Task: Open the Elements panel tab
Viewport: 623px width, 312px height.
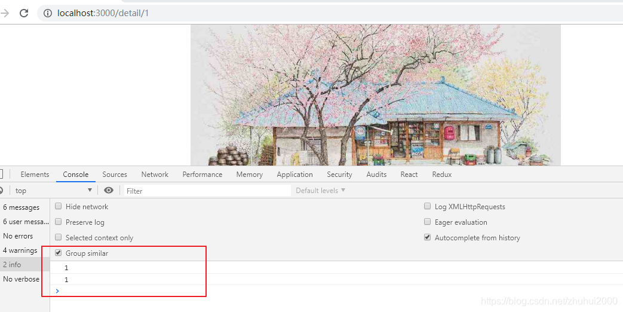Action: tap(35, 175)
